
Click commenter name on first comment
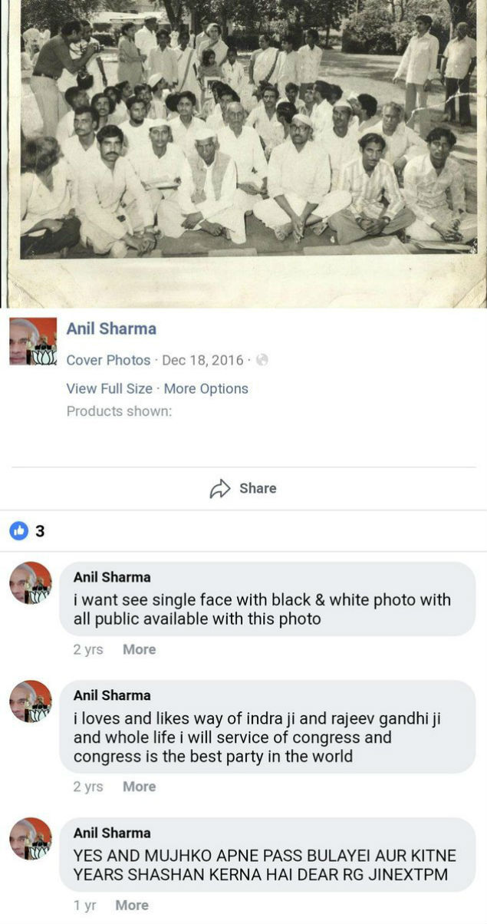coord(112,577)
